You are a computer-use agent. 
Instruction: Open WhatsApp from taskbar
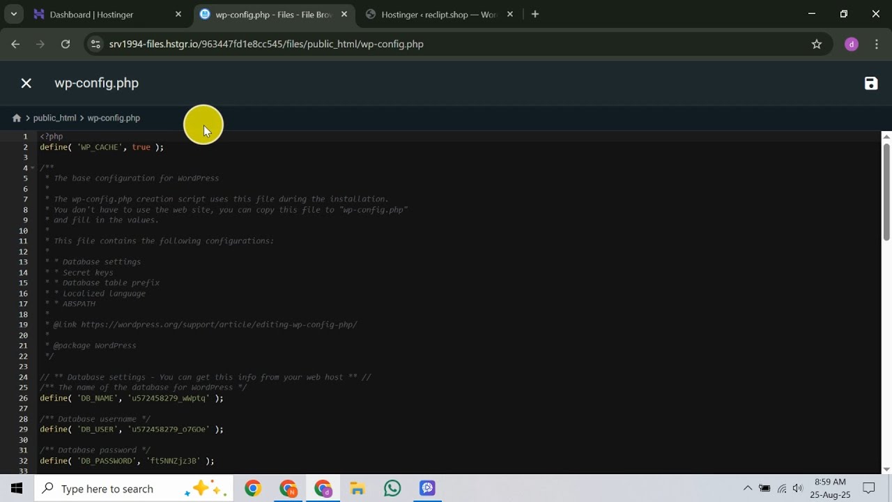[x=392, y=489]
